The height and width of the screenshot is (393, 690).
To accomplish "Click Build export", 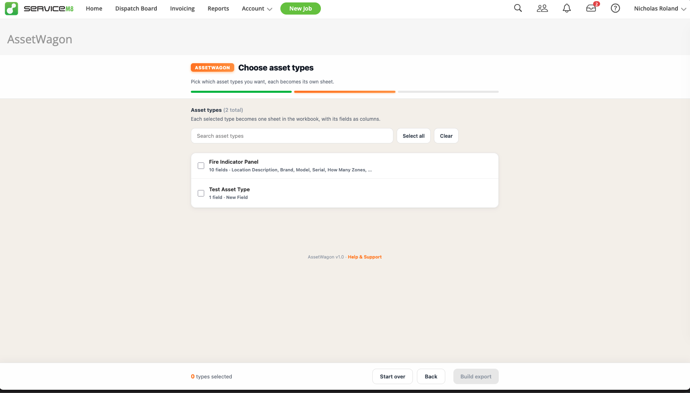I will (x=476, y=376).
